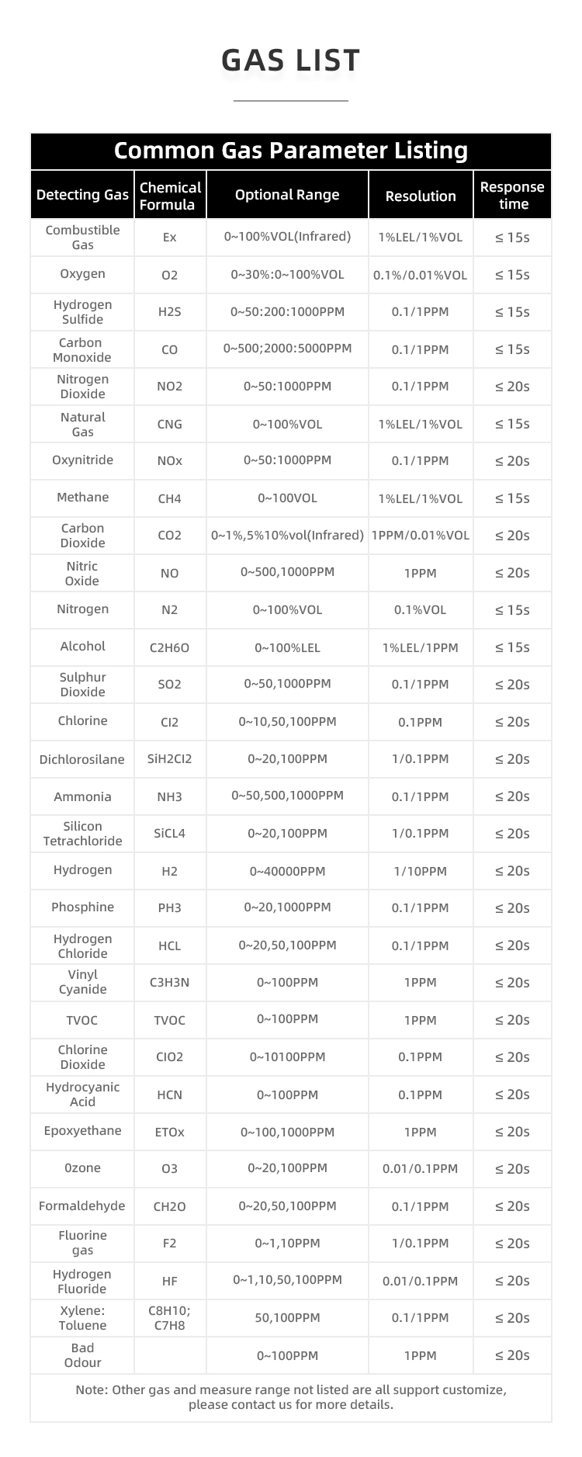The height and width of the screenshot is (1457, 582).
Task: Click the 0~100VOL range for Methane
Action: pos(287,498)
